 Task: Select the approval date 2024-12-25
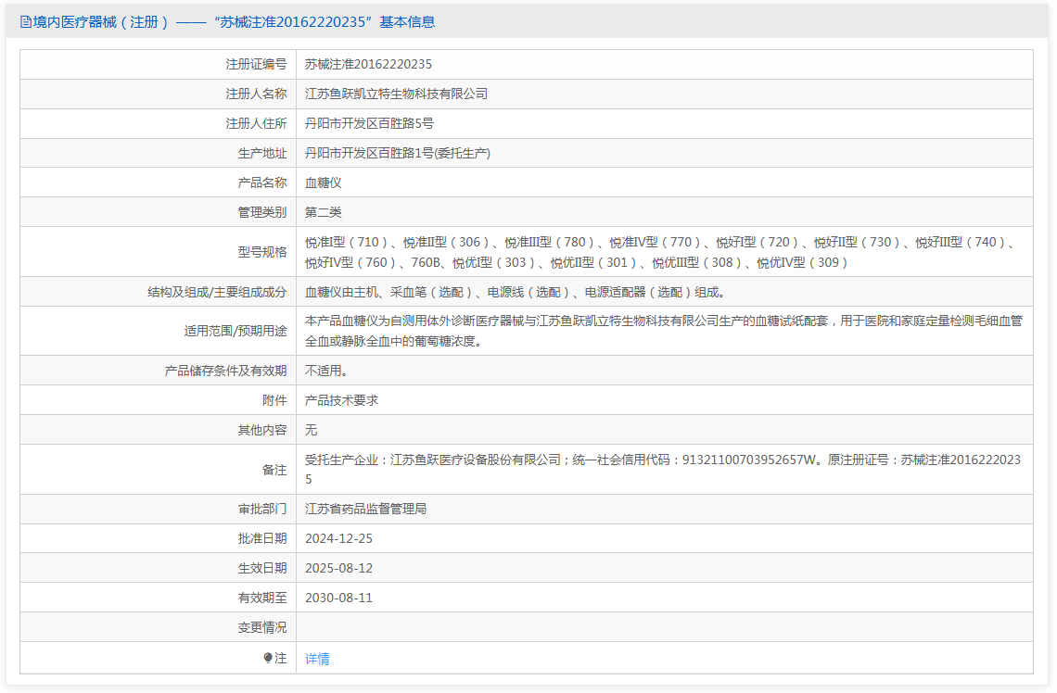(x=338, y=538)
